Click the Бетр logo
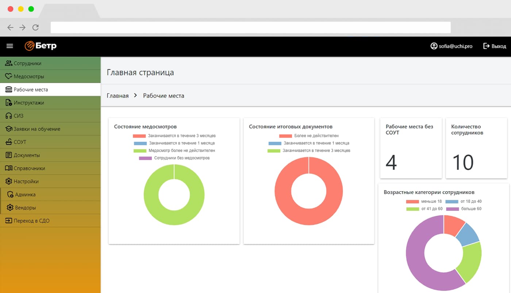Screen dimensions: 511x293 41,46
